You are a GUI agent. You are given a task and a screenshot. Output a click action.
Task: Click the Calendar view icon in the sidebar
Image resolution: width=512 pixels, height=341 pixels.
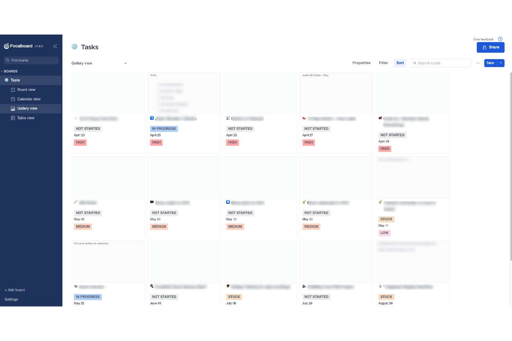pyautogui.click(x=13, y=99)
